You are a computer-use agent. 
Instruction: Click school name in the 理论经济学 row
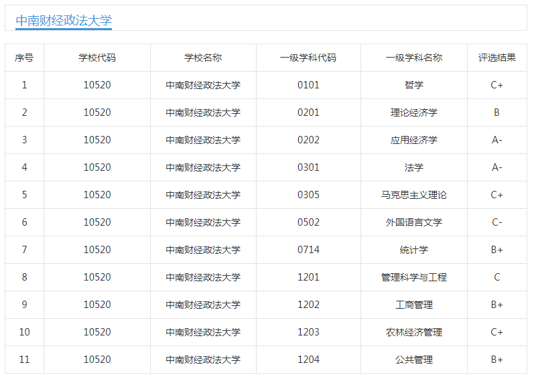(x=203, y=112)
